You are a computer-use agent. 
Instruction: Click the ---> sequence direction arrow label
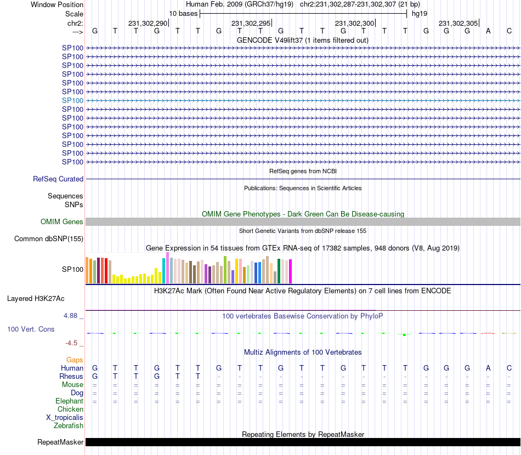pyautogui.click(x=77, y=32)
